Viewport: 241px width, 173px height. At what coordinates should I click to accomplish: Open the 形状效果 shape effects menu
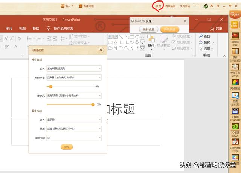[182, 49]
